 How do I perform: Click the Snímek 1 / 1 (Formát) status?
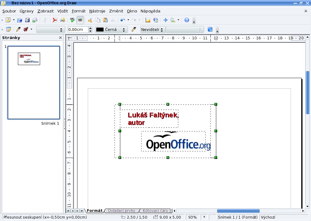coord(238,217)
